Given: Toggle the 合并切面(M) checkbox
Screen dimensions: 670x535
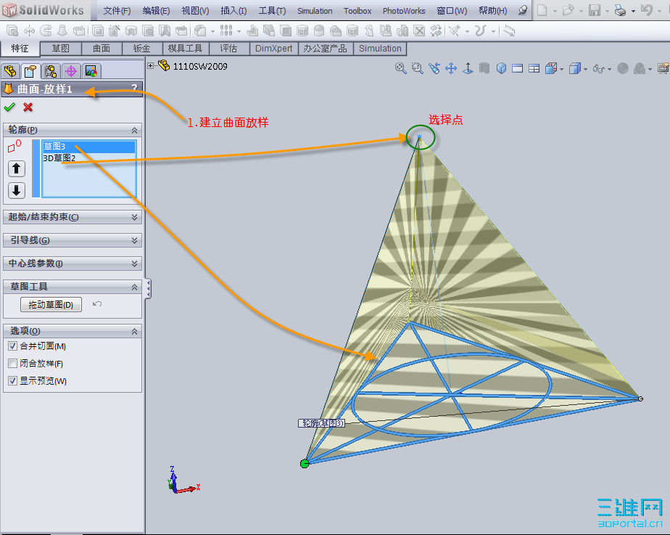Looking at the screenshot, I should [13, 346].
